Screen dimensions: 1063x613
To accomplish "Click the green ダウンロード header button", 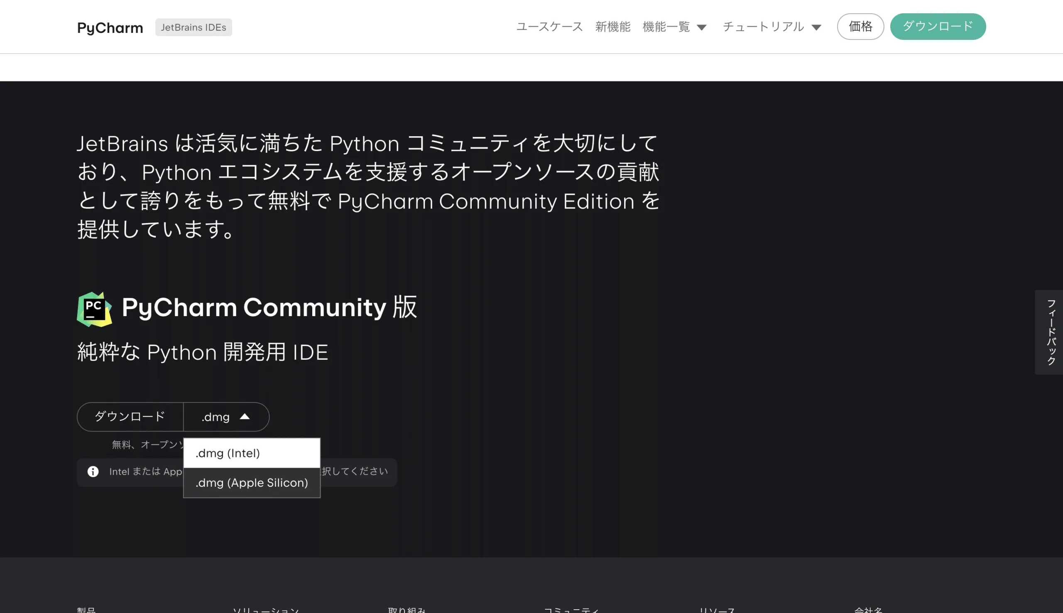I will point(938,27).
